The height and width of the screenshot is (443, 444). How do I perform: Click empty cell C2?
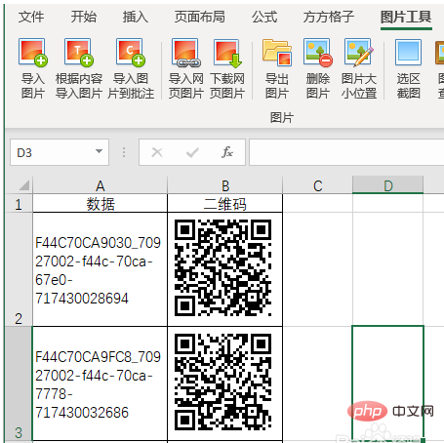coord(317,269)
